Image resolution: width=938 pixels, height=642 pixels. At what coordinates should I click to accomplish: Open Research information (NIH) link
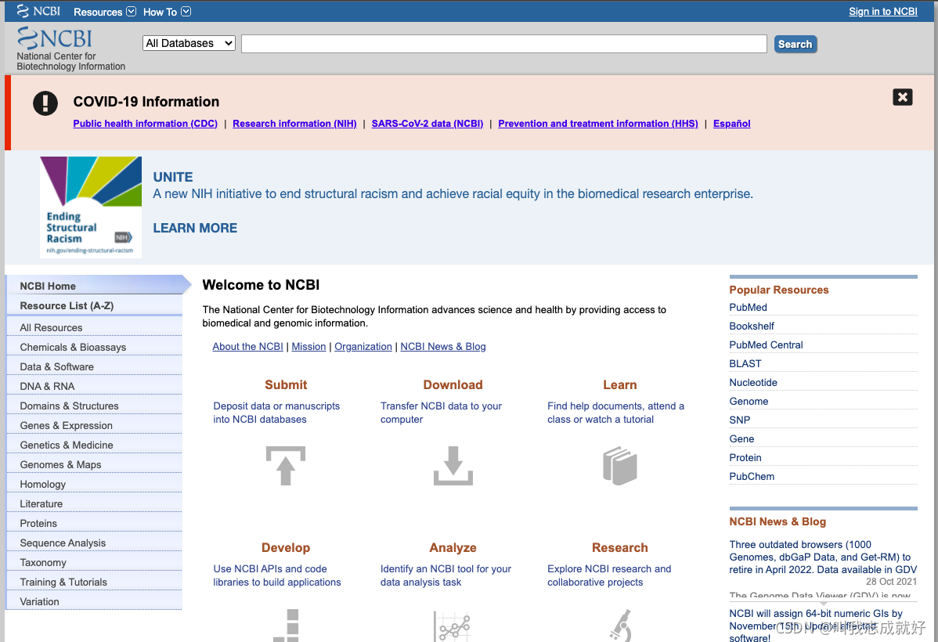[x=294, y=123]
